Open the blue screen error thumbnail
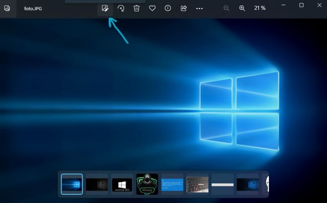This screenshot has height=203, width=327. (x=172, y=184)
